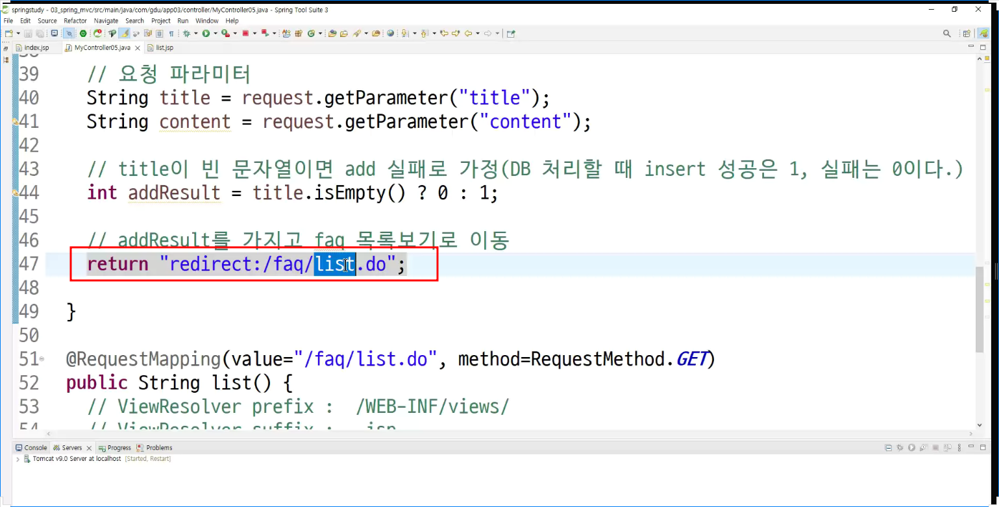Start the server in Servers view toolbar

tap(911, 447)
